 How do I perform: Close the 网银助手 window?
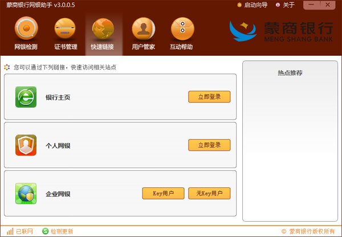[x=327, y=5]
